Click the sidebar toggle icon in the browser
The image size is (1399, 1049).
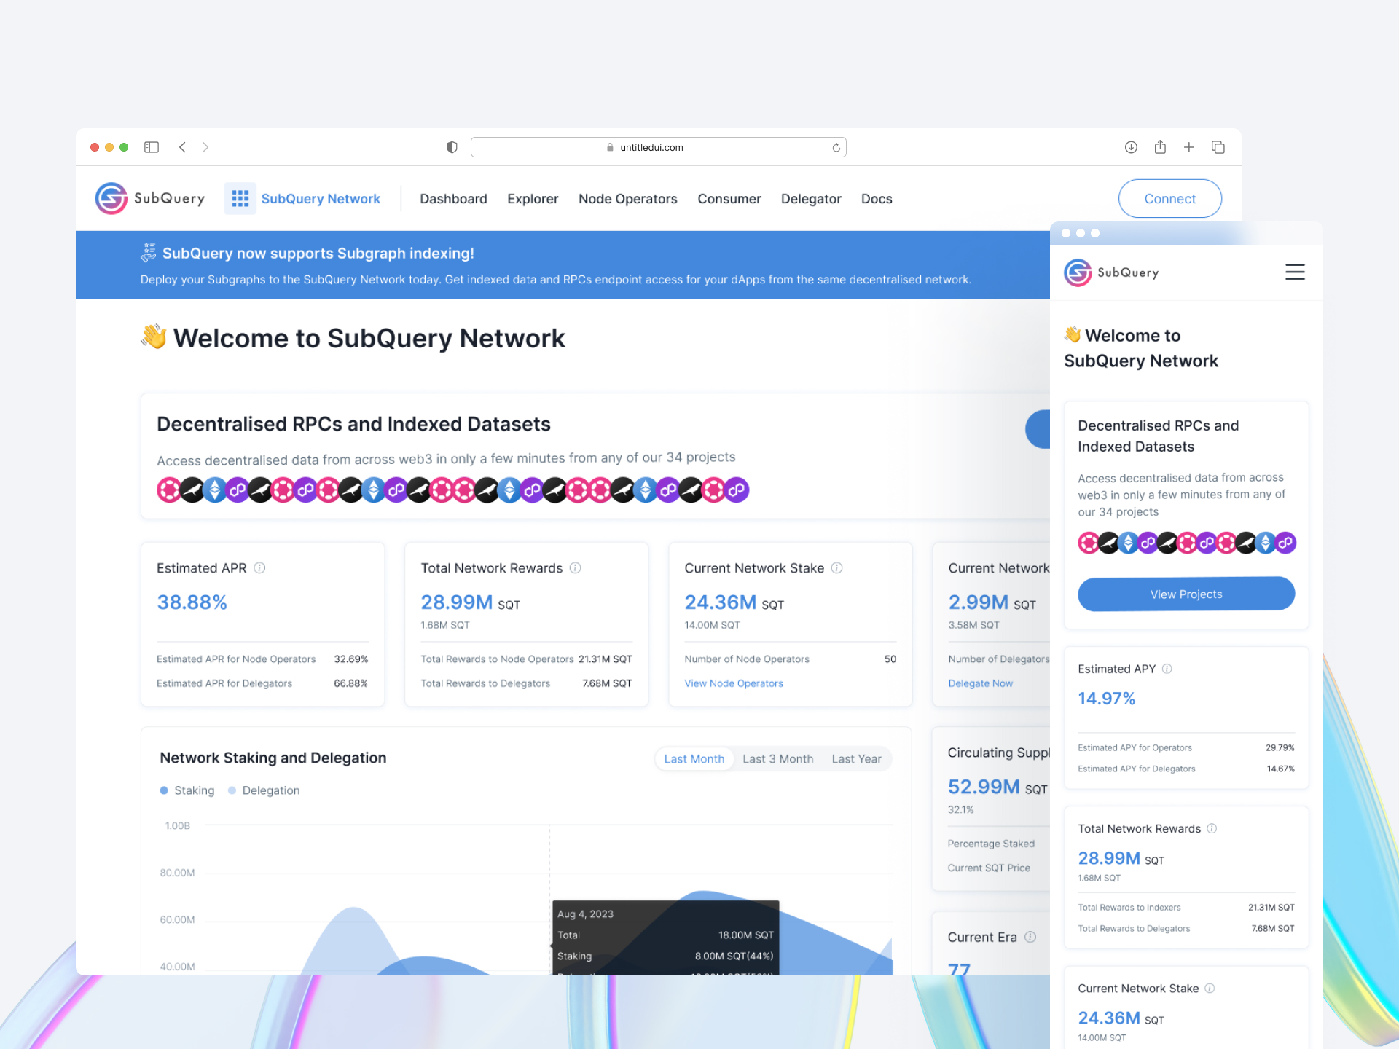tap(152, 146)
